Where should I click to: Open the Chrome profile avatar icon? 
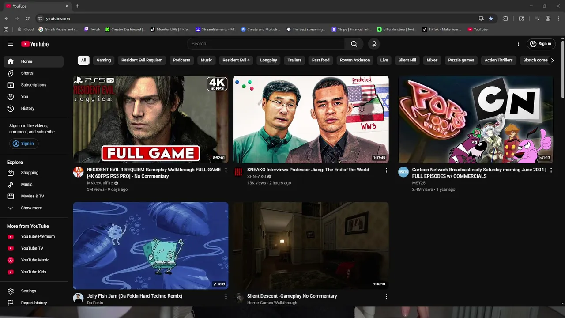pyautogui.click(x=548, y=19)
